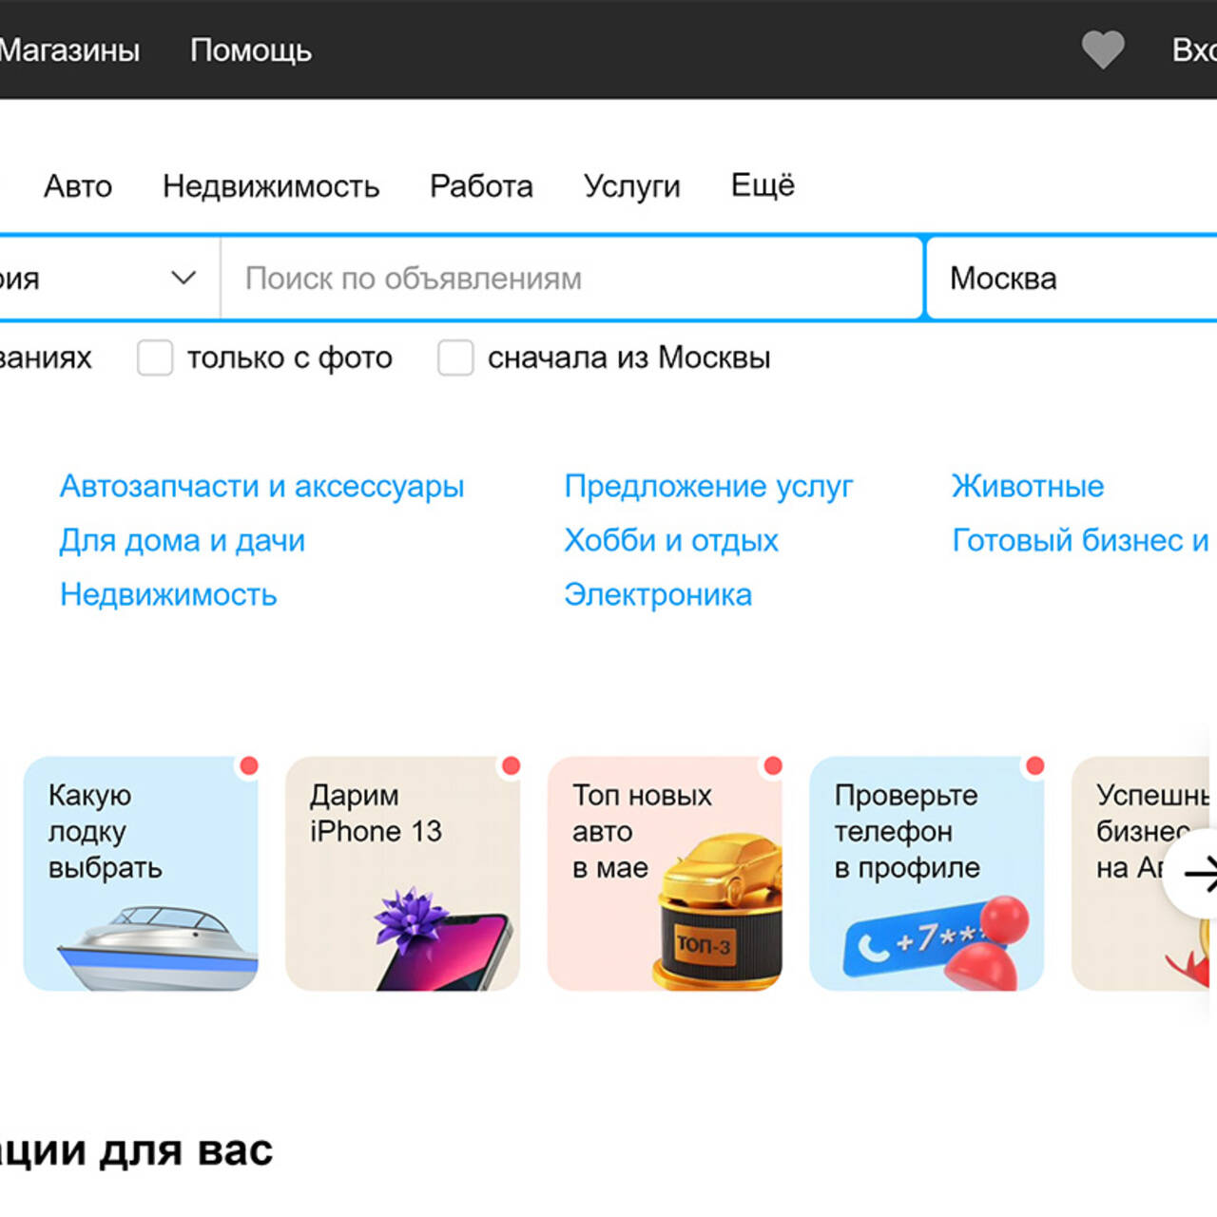
Task: Follow the 'Для дома и дачи' link
Action: (x=183, y=540)
